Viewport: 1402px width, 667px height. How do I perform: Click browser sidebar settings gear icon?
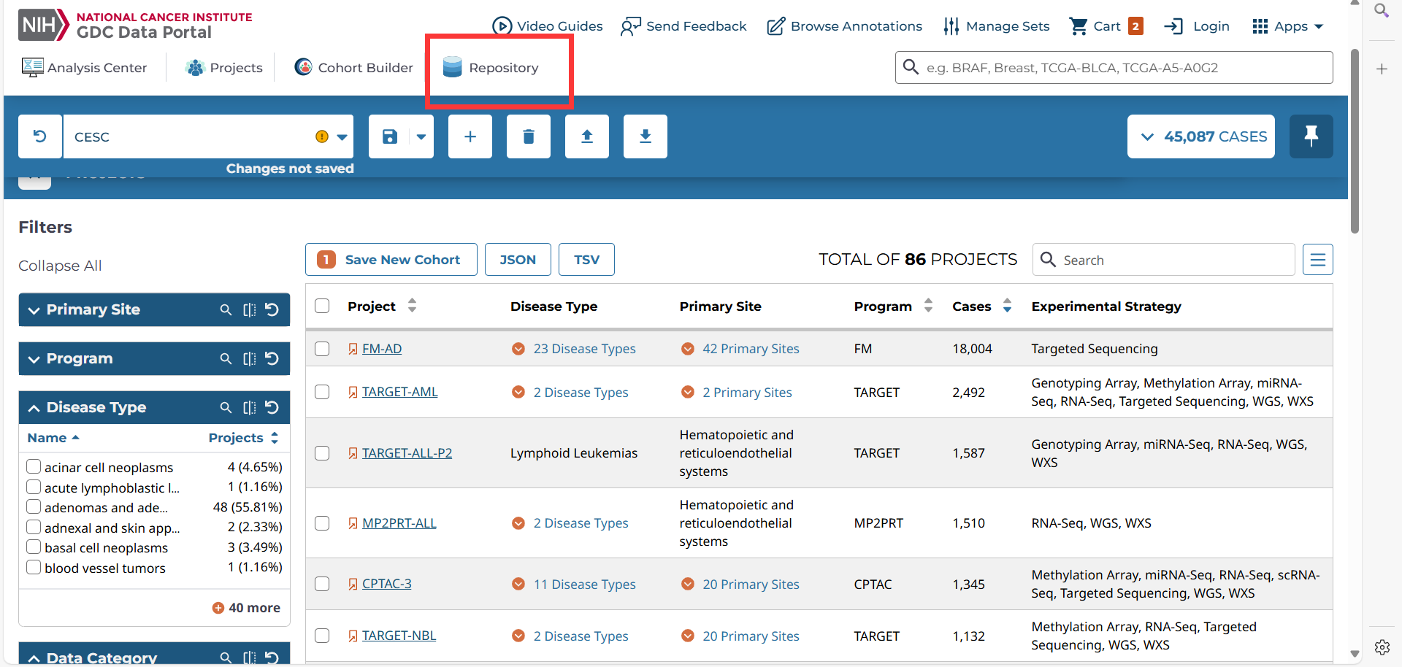tap(1382, 647)
